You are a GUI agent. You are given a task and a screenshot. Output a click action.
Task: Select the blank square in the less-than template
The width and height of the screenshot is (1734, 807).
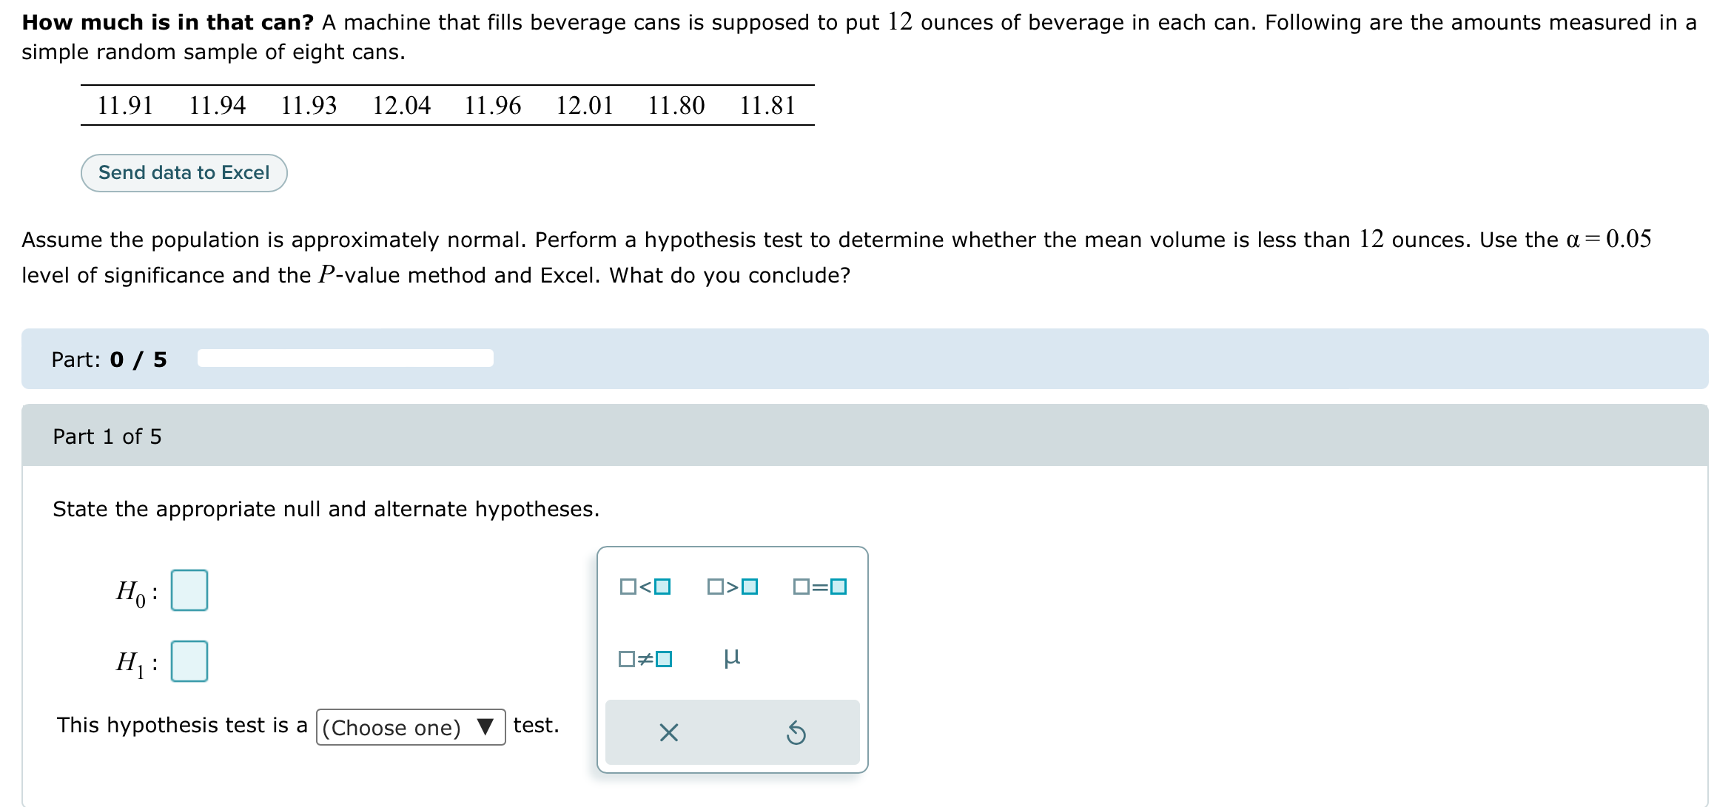627,587
